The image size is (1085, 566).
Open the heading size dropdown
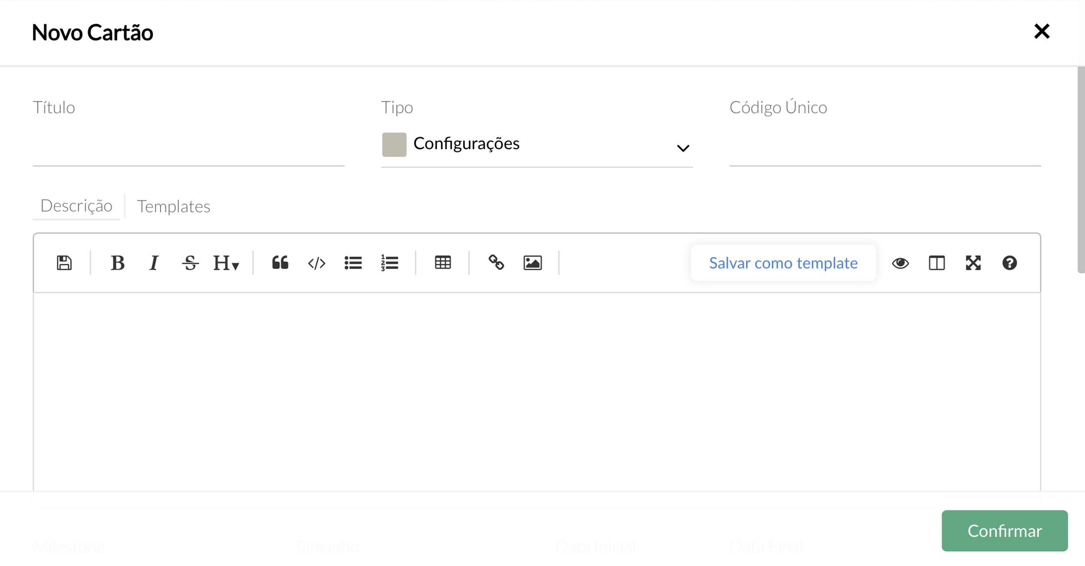[x=226, y=263]
